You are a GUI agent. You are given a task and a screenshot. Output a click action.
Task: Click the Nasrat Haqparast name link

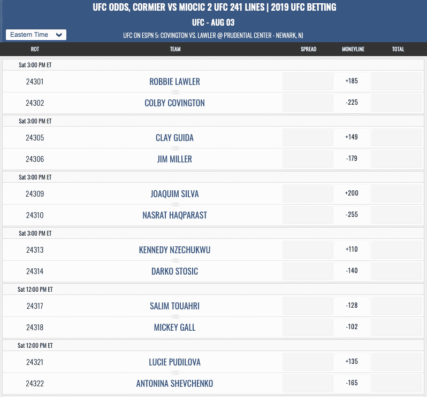tap(174, 215)
